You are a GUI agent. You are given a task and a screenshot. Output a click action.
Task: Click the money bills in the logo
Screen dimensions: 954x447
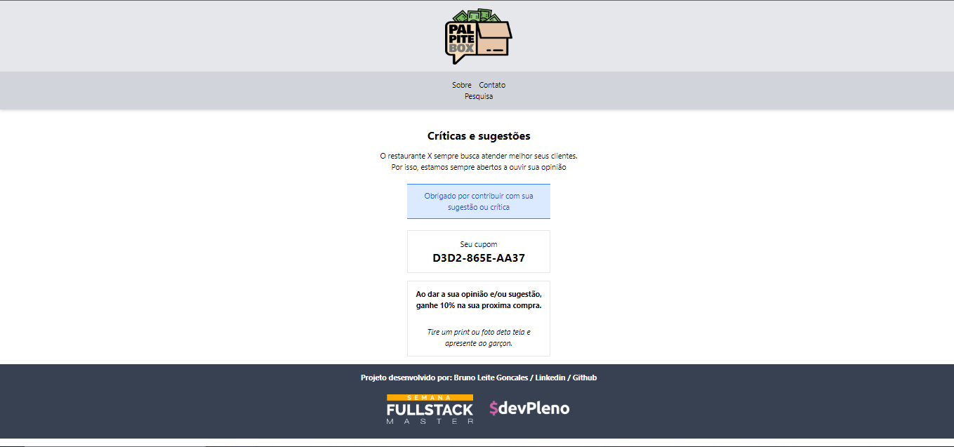point(477,16)
